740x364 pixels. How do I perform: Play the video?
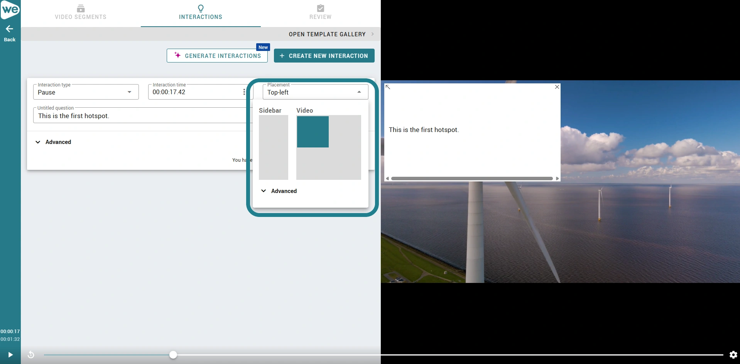pyautogui.click(x=10, y=355)
